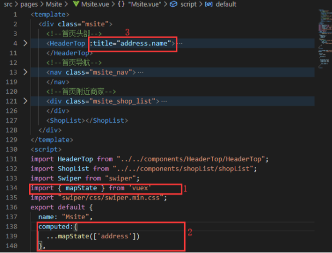
Task: Click the 'vuex' string on line 134
Action: (x=140, y=188)
